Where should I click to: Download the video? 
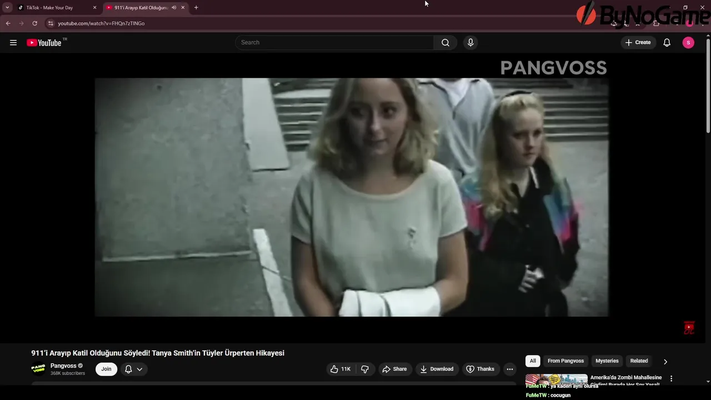(x=437, y=369)
